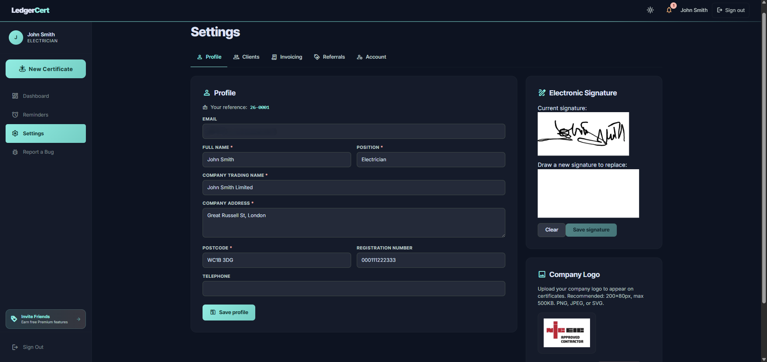Click the John Smith avatar circle
767x362 pixels.
click(x=16, y=37)
